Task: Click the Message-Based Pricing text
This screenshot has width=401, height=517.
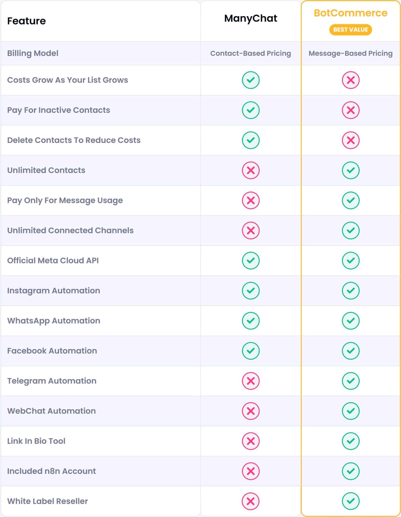Action: tap(351, 54)
